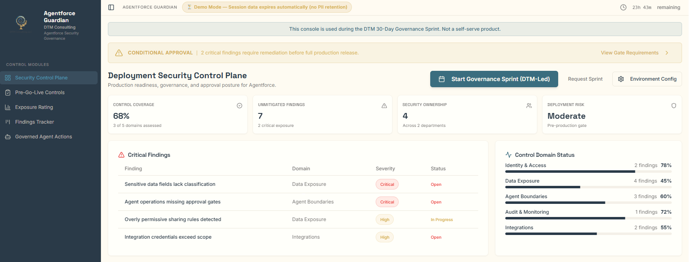Click the activity pulse icon beside Control Domain Status
This screenshot has width=689, height=262.
509,155
